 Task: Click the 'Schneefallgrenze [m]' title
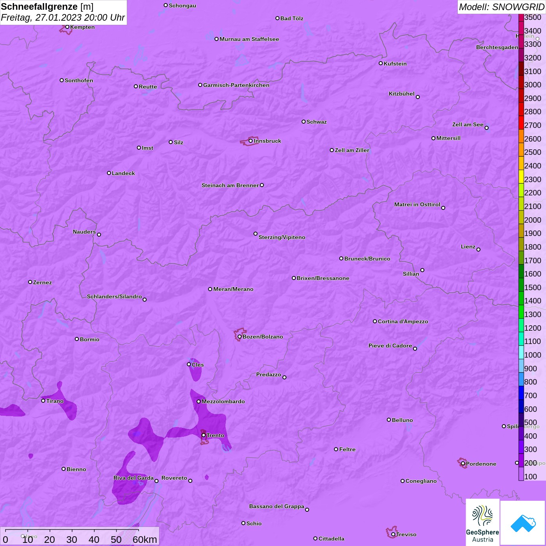(47, 7)
